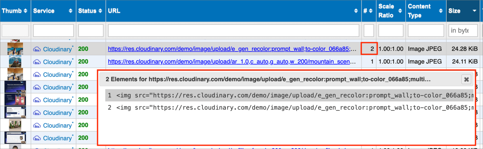Focus the Scale Ratio filter box
Viewport: 483px width, 149px height.
pos(391,31)
